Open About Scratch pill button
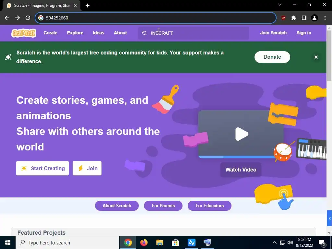Image resolution: width=332 pixels, height=249 pixels. (117, 206)
